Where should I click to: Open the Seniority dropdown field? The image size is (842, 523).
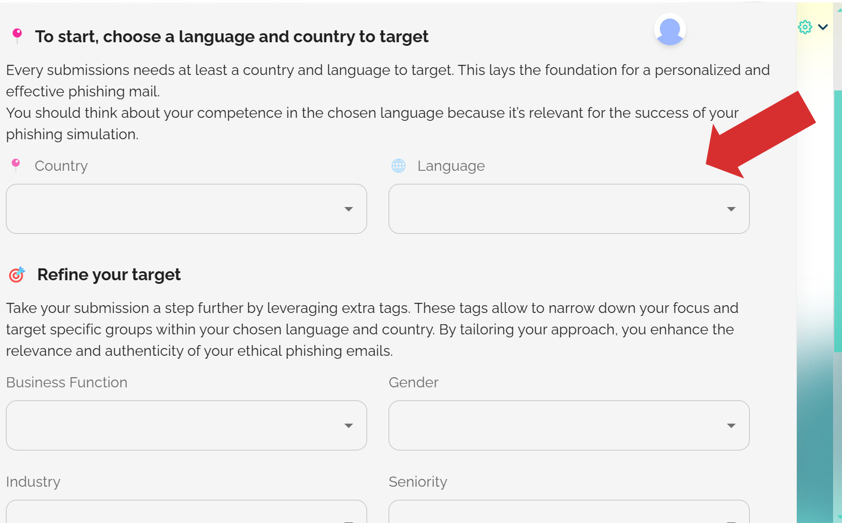[x=568, y=512]
